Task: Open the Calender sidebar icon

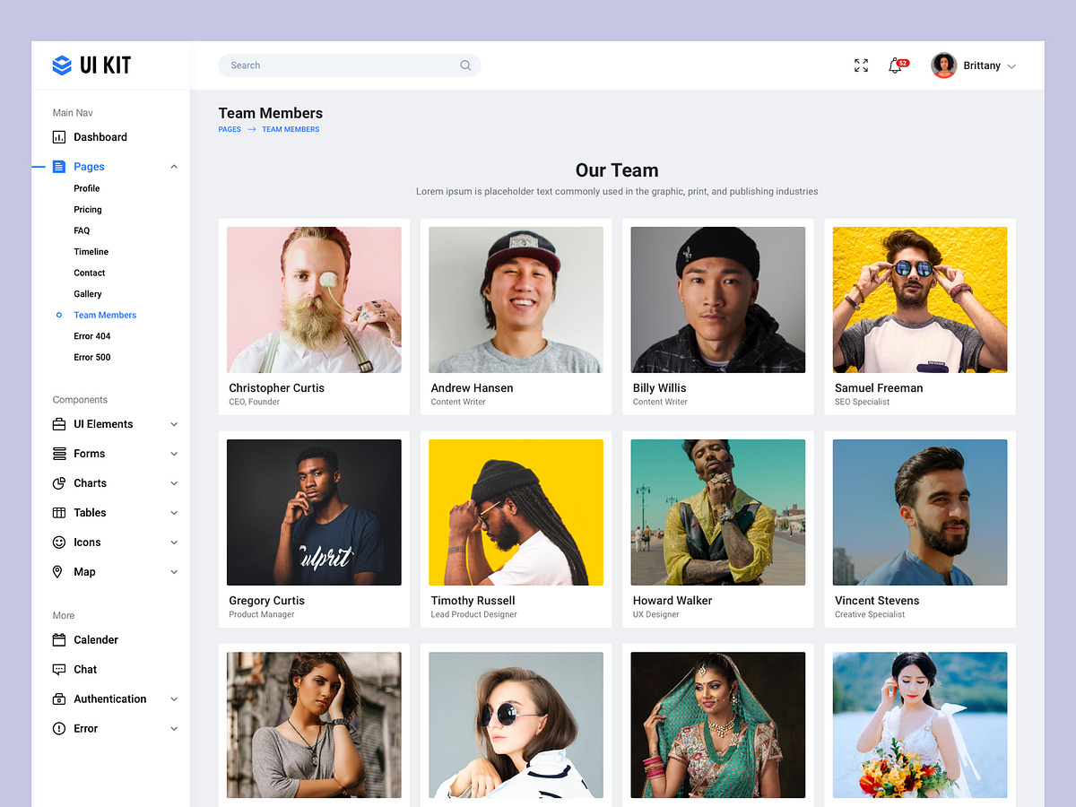Action: coord(57,639)
